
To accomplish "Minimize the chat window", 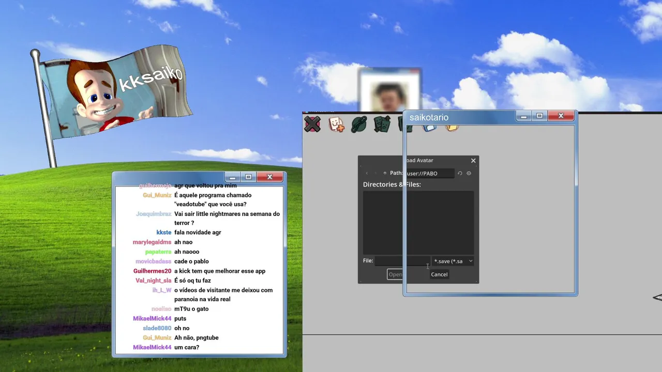I will coord(232,177).
